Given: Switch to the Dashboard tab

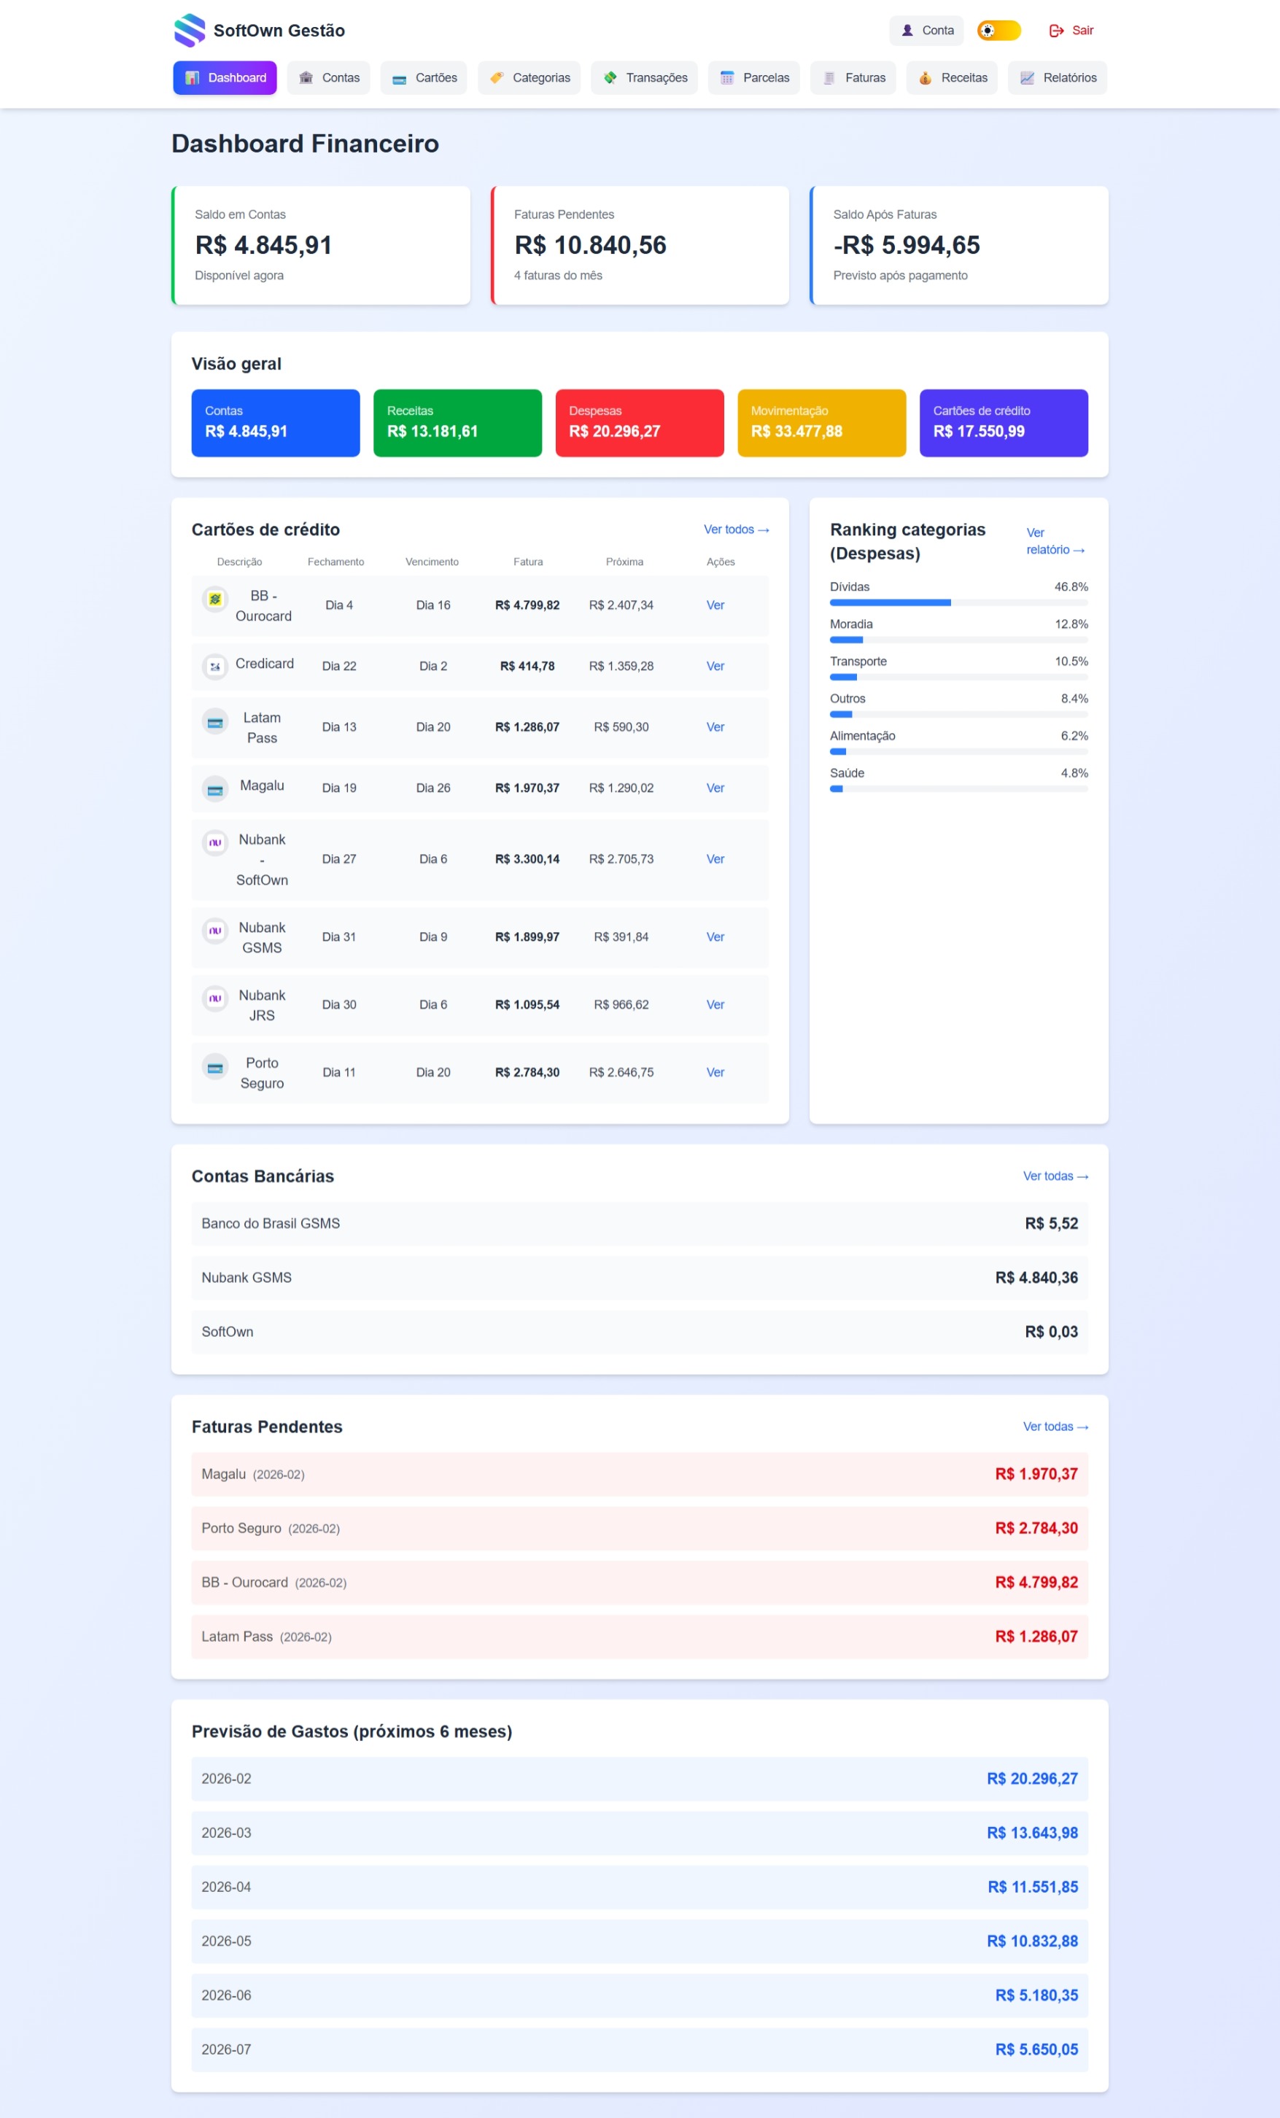Looking at the screenshot, I should 225,77.
